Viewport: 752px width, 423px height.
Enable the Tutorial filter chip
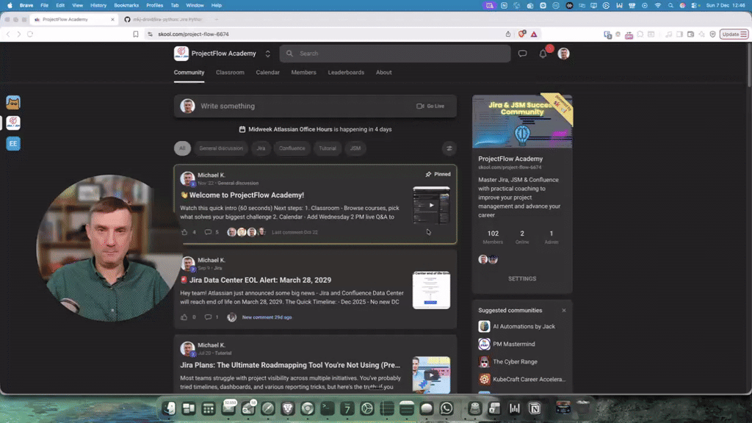coord(328,148)
